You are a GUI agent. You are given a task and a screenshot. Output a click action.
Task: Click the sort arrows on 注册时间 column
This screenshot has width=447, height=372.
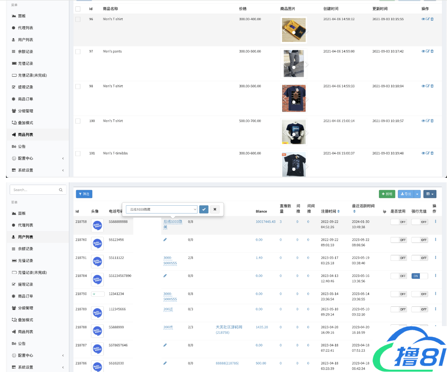(339, 212)
